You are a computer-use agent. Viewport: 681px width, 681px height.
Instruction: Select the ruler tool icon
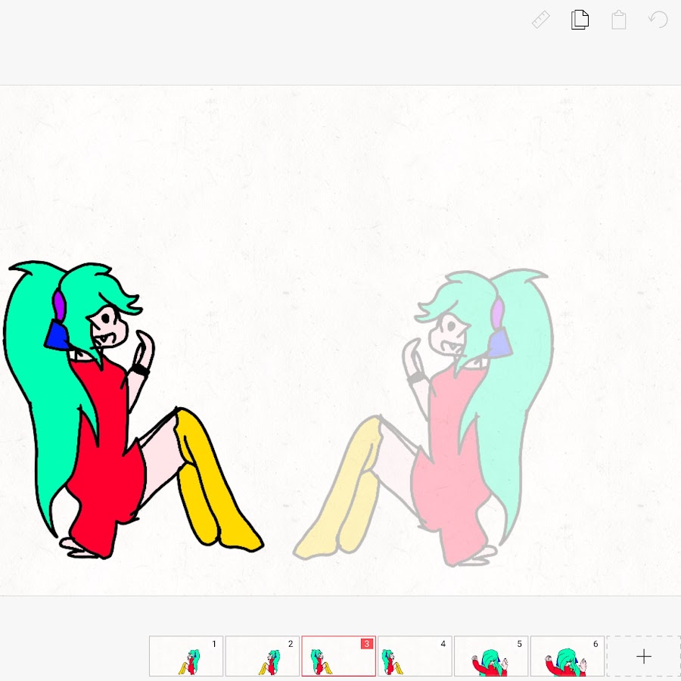[x=540, y=20]
